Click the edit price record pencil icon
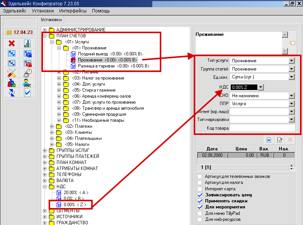The height and width of the screenshot is (225, 303). pyautogui.click(x=280, y=140)
